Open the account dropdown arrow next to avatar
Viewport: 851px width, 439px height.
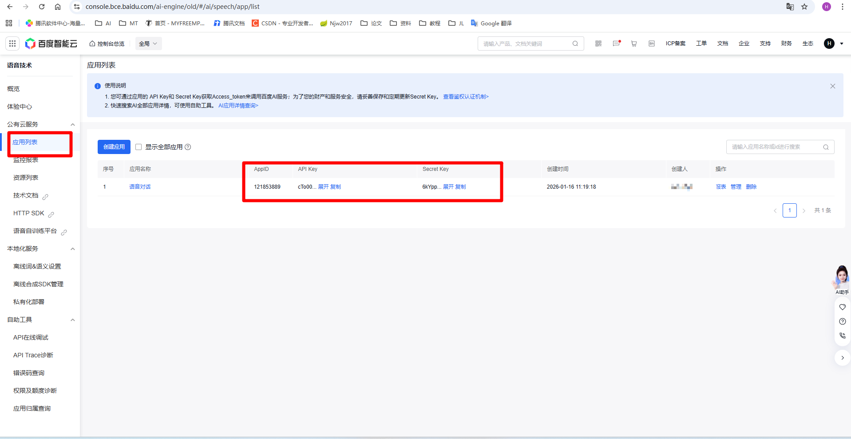point(842,44)
